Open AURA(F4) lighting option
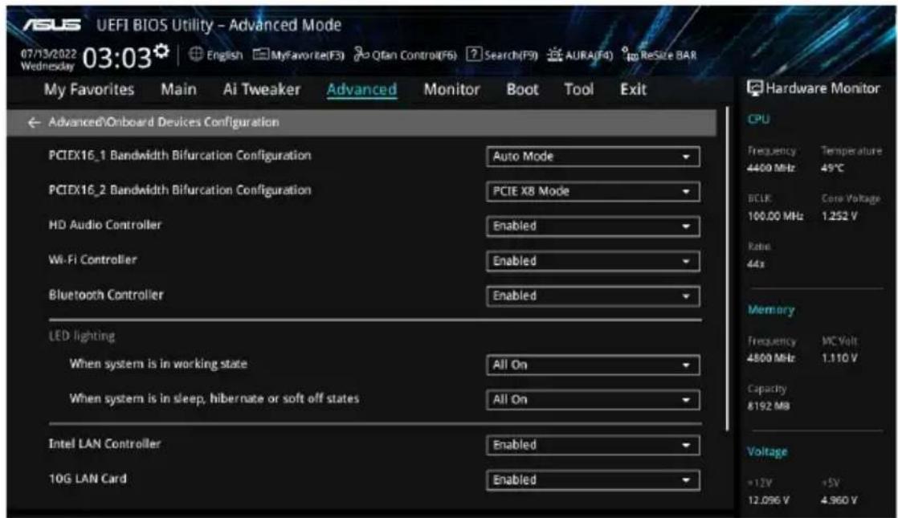This screenshot has height=518, width=898. click(x=580, y=55)
